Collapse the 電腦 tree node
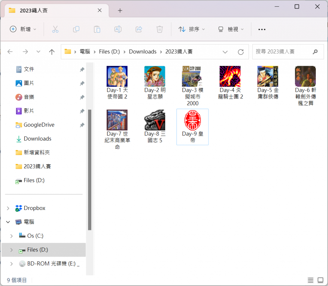 8,222
